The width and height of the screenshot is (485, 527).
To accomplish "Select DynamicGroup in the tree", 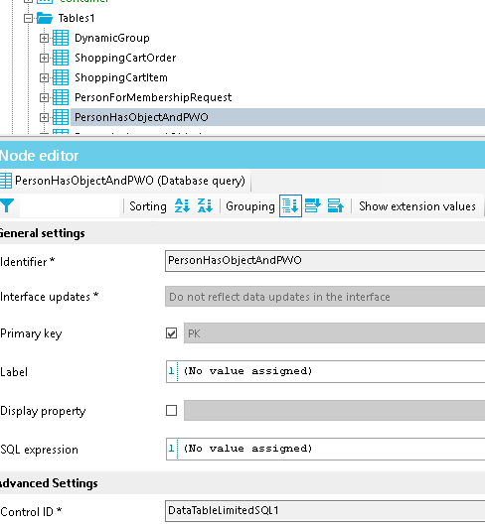I will click(112, 38).
